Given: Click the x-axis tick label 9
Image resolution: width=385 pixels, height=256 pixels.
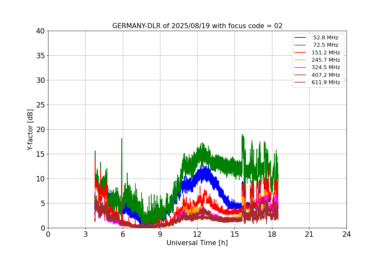Looking at the screenshot, I should (x=160, y=234).
